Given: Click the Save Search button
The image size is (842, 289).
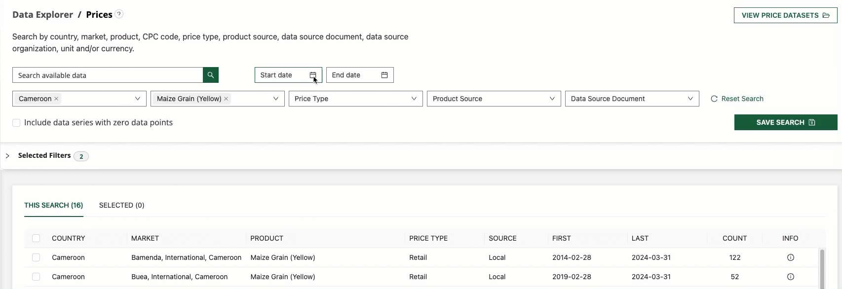Looking at the screenshot, I should (785, 122).
